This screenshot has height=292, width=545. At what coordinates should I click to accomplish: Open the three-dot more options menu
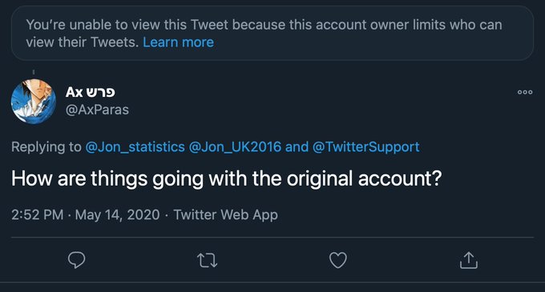point(525,92)
